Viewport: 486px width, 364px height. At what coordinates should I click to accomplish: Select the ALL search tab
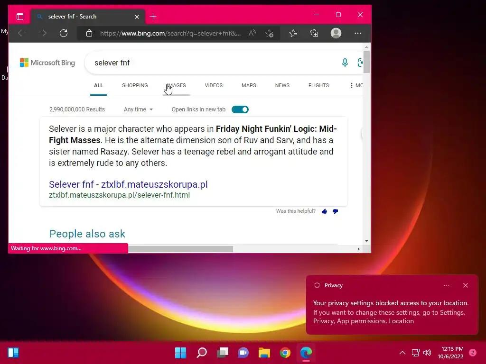tap(99, 85)
